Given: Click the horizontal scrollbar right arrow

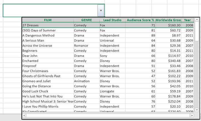Looking at the screenshot, I should 192,115.
